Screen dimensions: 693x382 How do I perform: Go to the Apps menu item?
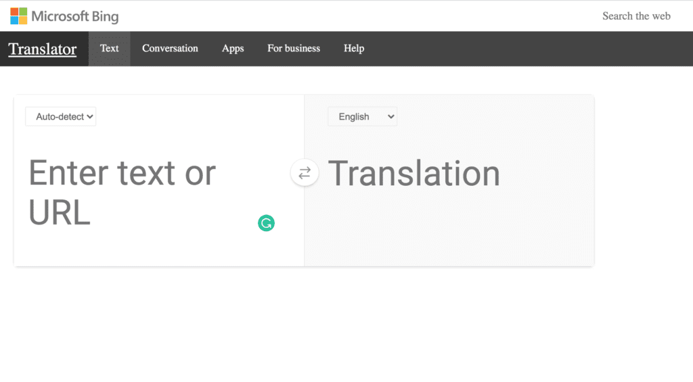click(x=233, y=49)
